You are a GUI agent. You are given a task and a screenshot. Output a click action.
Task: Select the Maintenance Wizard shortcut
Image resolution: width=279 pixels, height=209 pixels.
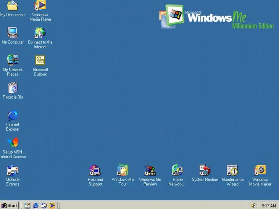coord(232,170)
